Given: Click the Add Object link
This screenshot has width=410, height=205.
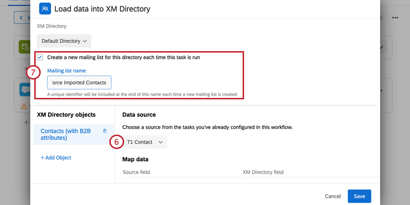Looking at the screenshot, I should click(55, 158).
